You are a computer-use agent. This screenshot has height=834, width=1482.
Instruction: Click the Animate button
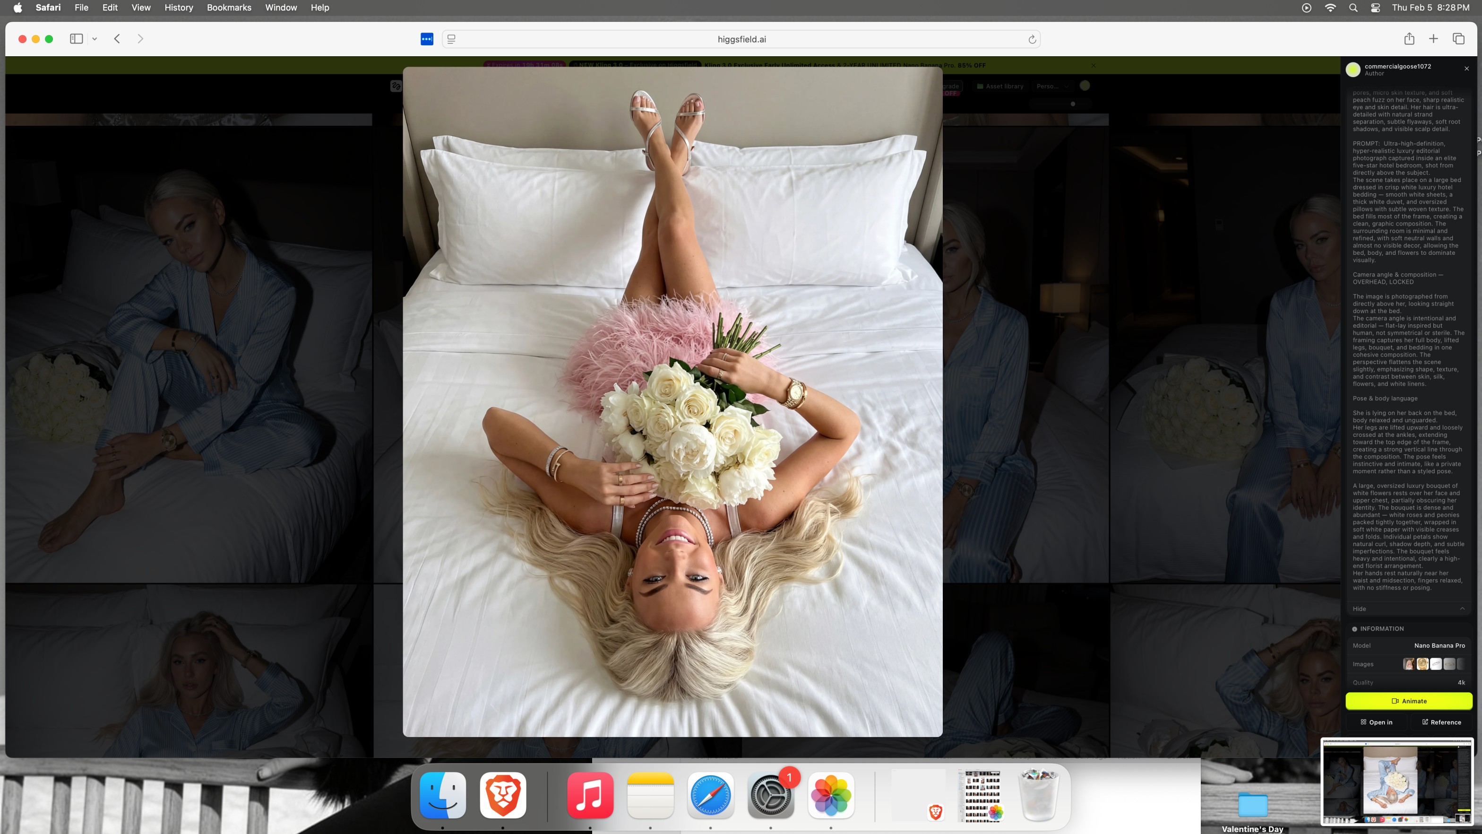point(1408,701)
